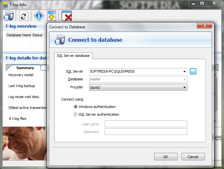Click the red X close-window toolbar icon
224x169 pixels.
pos(67,16)
